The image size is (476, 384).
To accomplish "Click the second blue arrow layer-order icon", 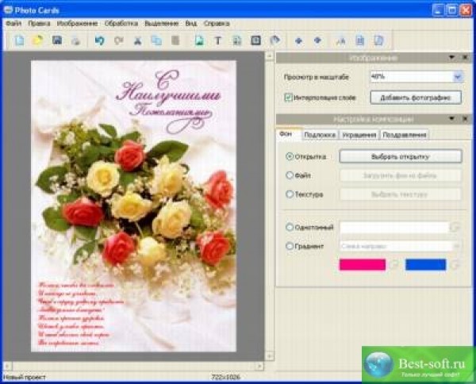I will point(317,40).
